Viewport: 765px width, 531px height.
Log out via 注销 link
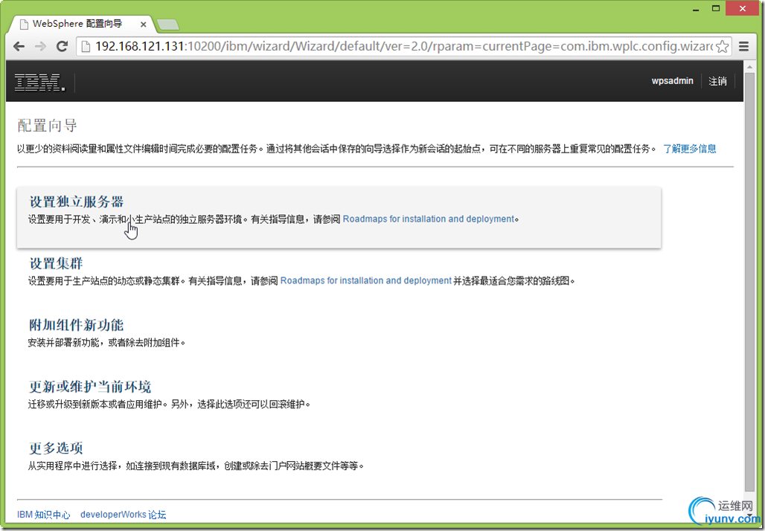(x=717, y=81)
